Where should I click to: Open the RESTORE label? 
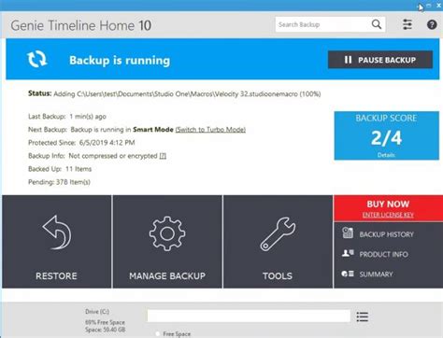[56, 275]
